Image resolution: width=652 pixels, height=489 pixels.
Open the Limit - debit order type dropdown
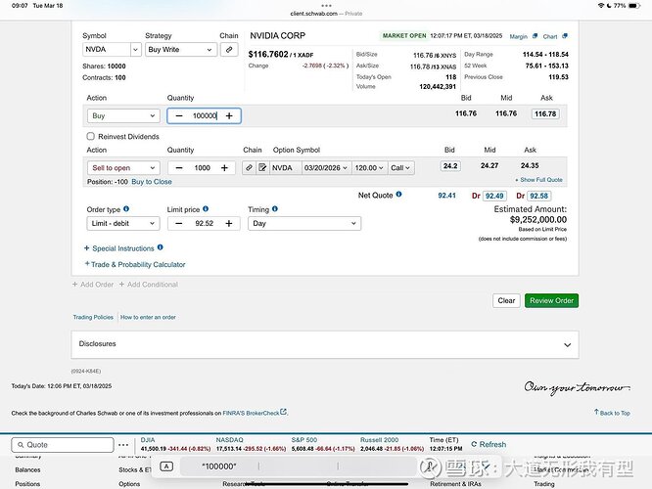point(123,224)
